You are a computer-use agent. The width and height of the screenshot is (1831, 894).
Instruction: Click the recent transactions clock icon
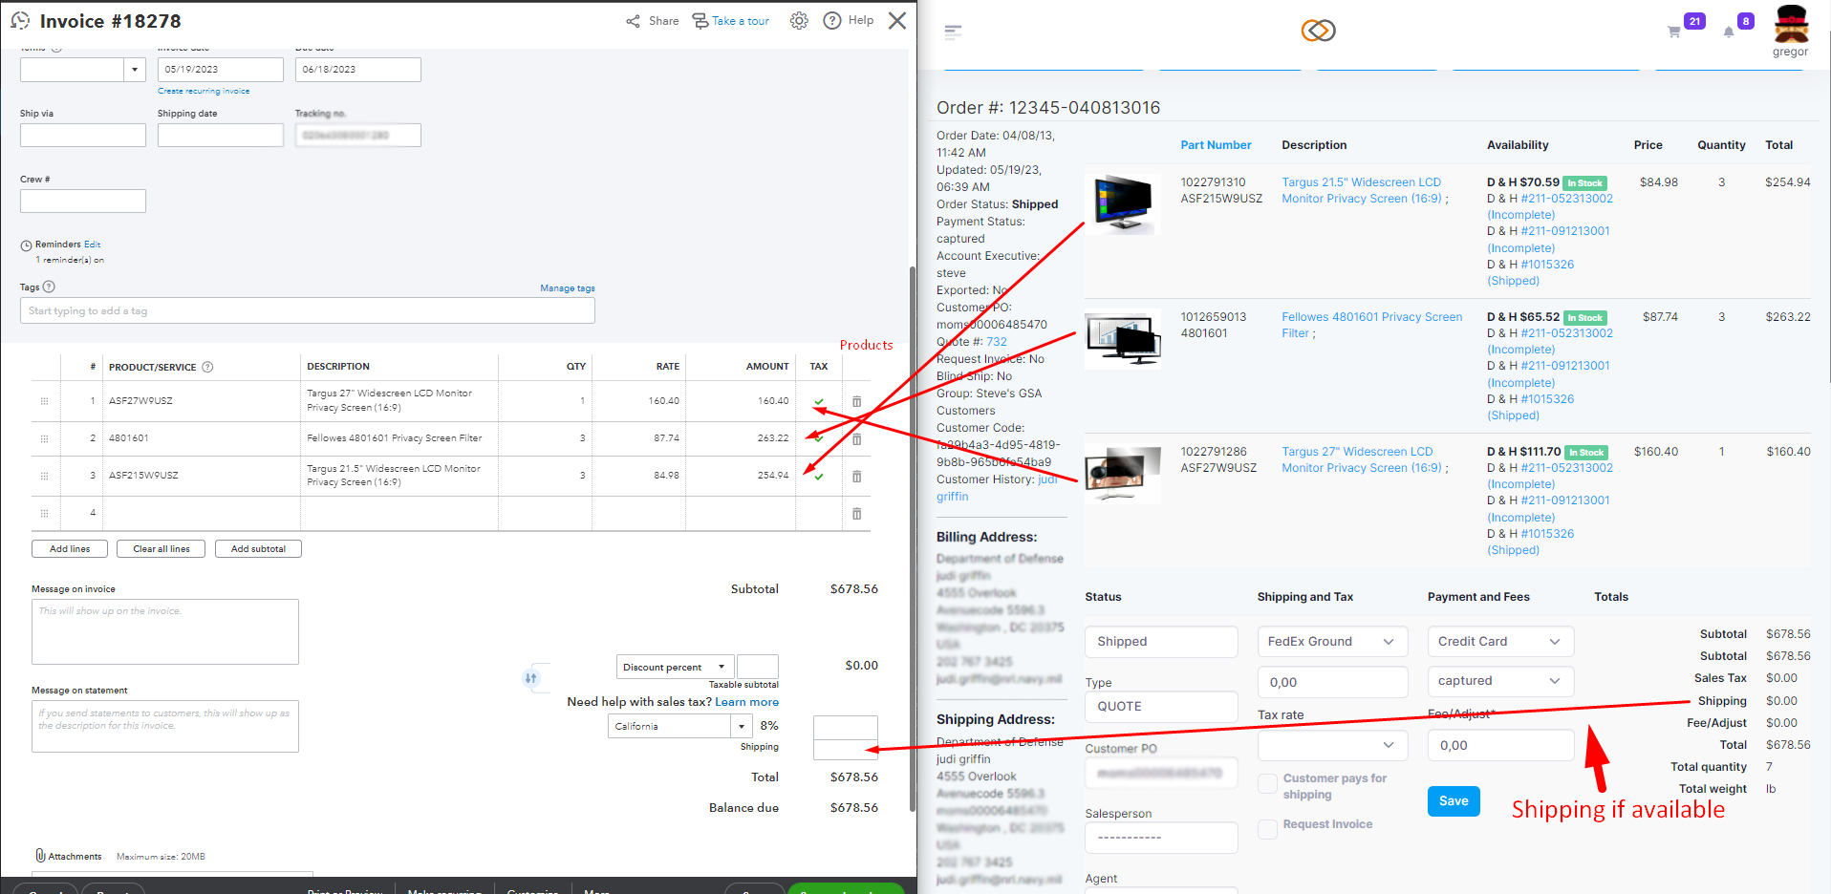20,21
